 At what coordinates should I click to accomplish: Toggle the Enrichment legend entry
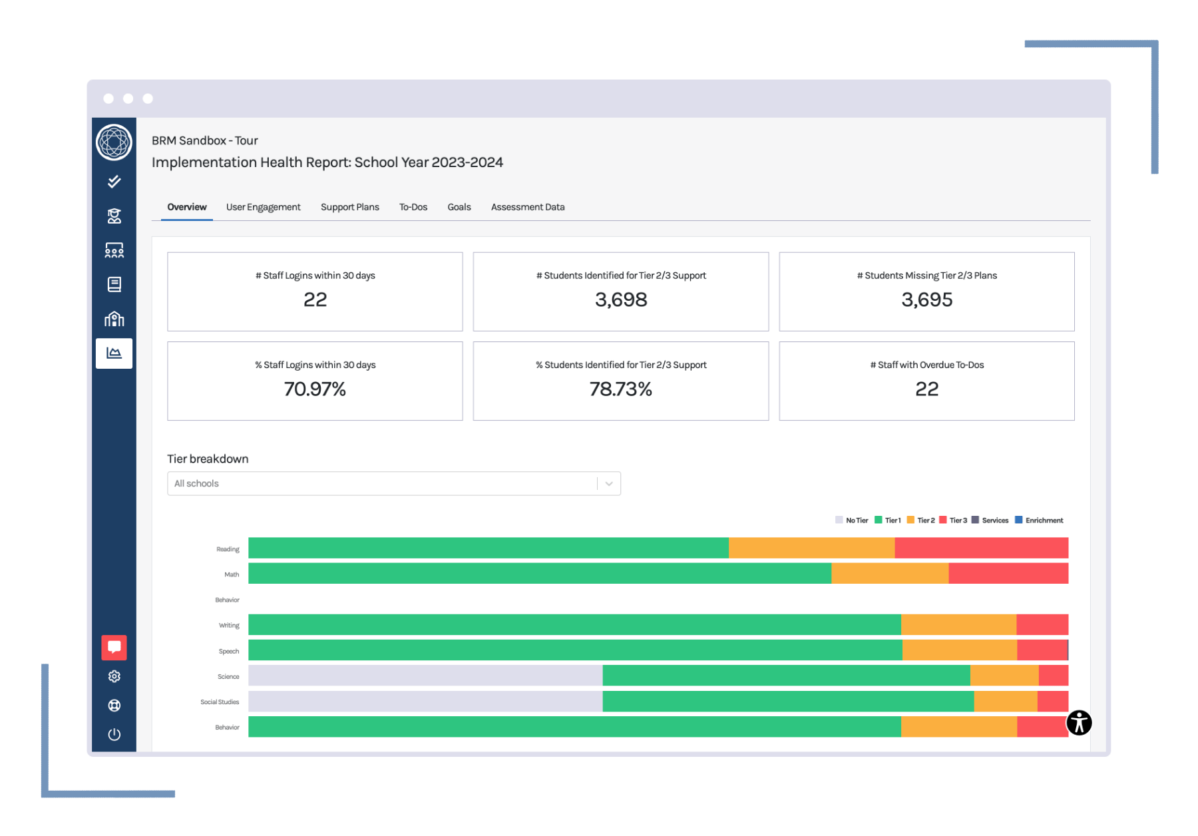(x=1039, y=521)
